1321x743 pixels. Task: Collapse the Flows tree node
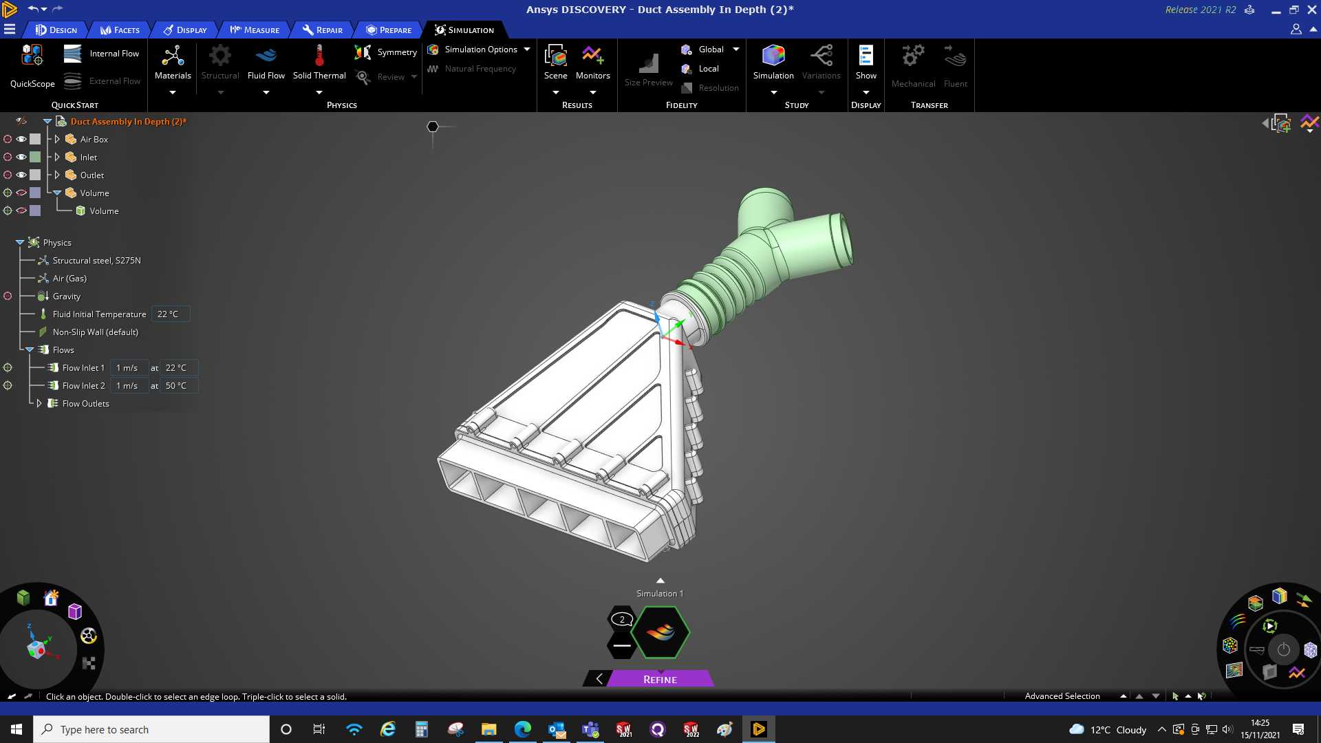coord(30,349)
